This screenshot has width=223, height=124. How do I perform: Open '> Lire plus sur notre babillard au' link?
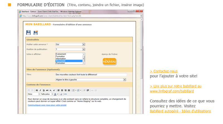(176, 86)
